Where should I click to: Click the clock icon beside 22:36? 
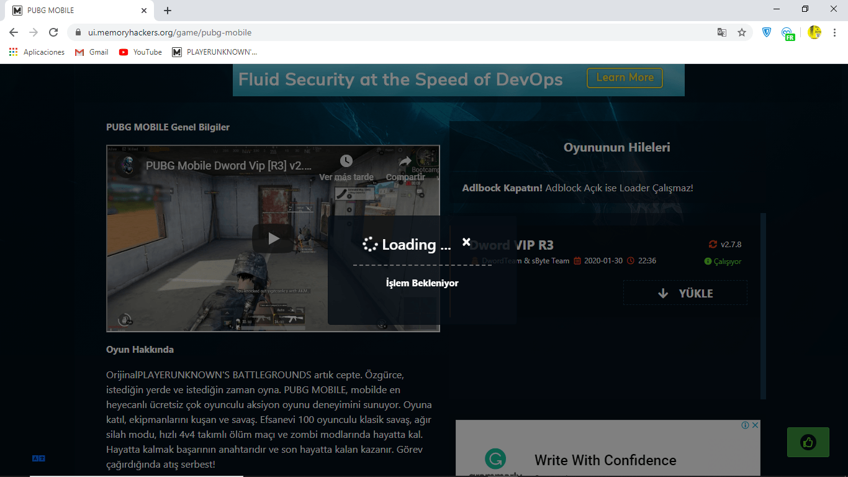click(631, 261)
